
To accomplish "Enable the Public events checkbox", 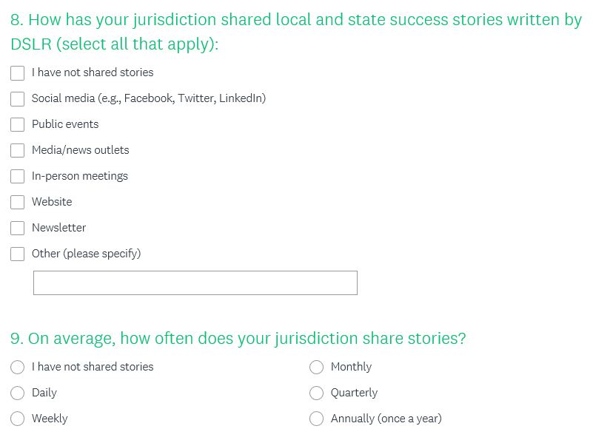I will point(18,125).
